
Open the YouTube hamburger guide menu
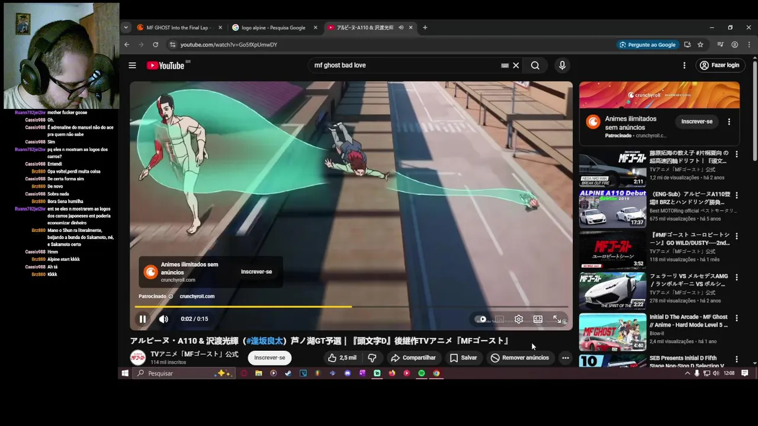[x=132, y=65]
